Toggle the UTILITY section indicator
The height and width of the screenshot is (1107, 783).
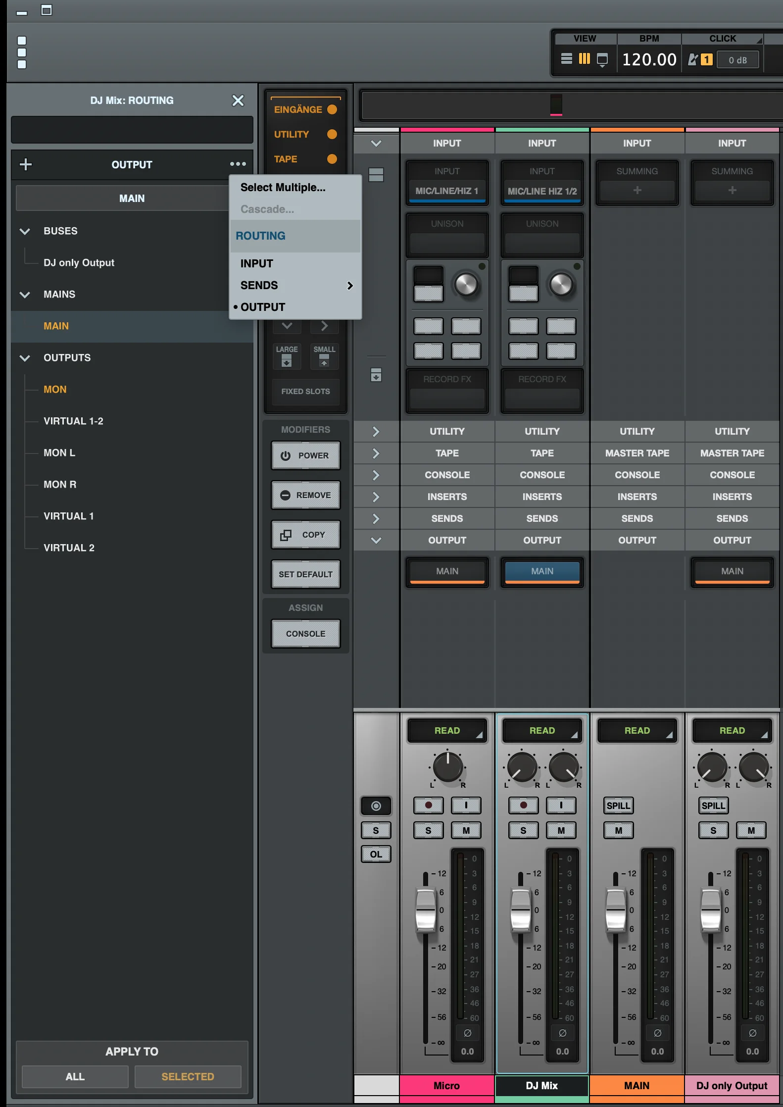332,134
